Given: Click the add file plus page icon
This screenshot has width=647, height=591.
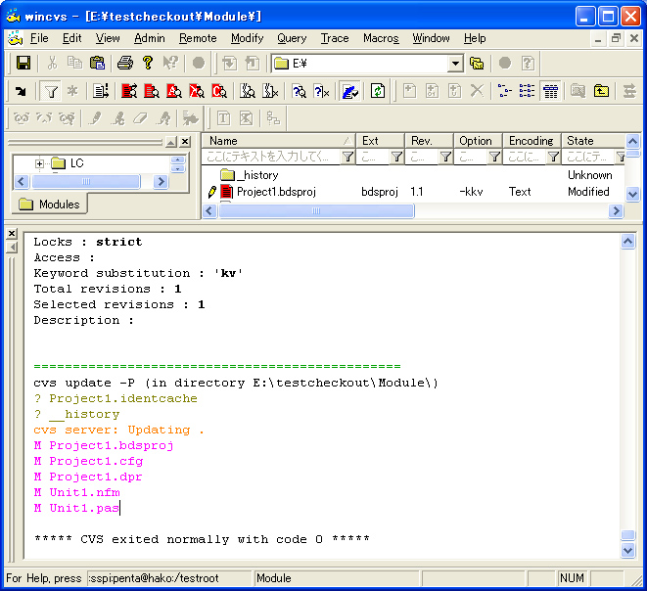Looking at the screenshot, I should [409, 91].
